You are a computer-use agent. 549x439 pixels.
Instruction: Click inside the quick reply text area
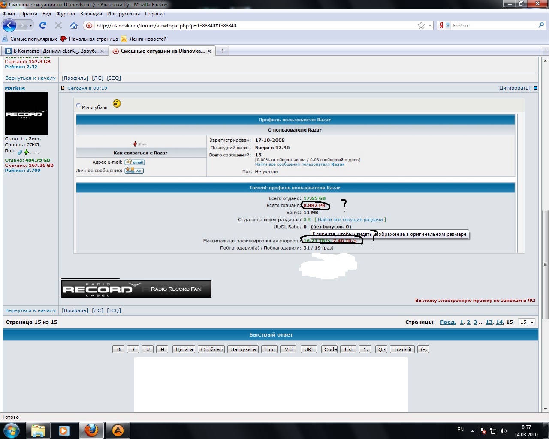271,385
